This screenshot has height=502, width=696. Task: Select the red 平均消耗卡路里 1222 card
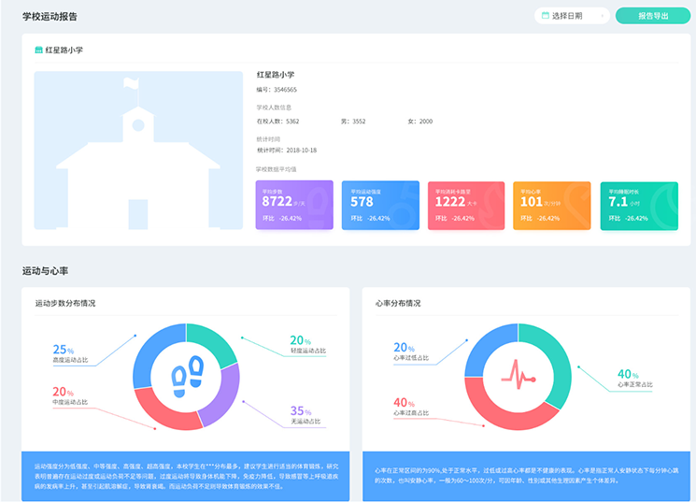pos(466,205)
